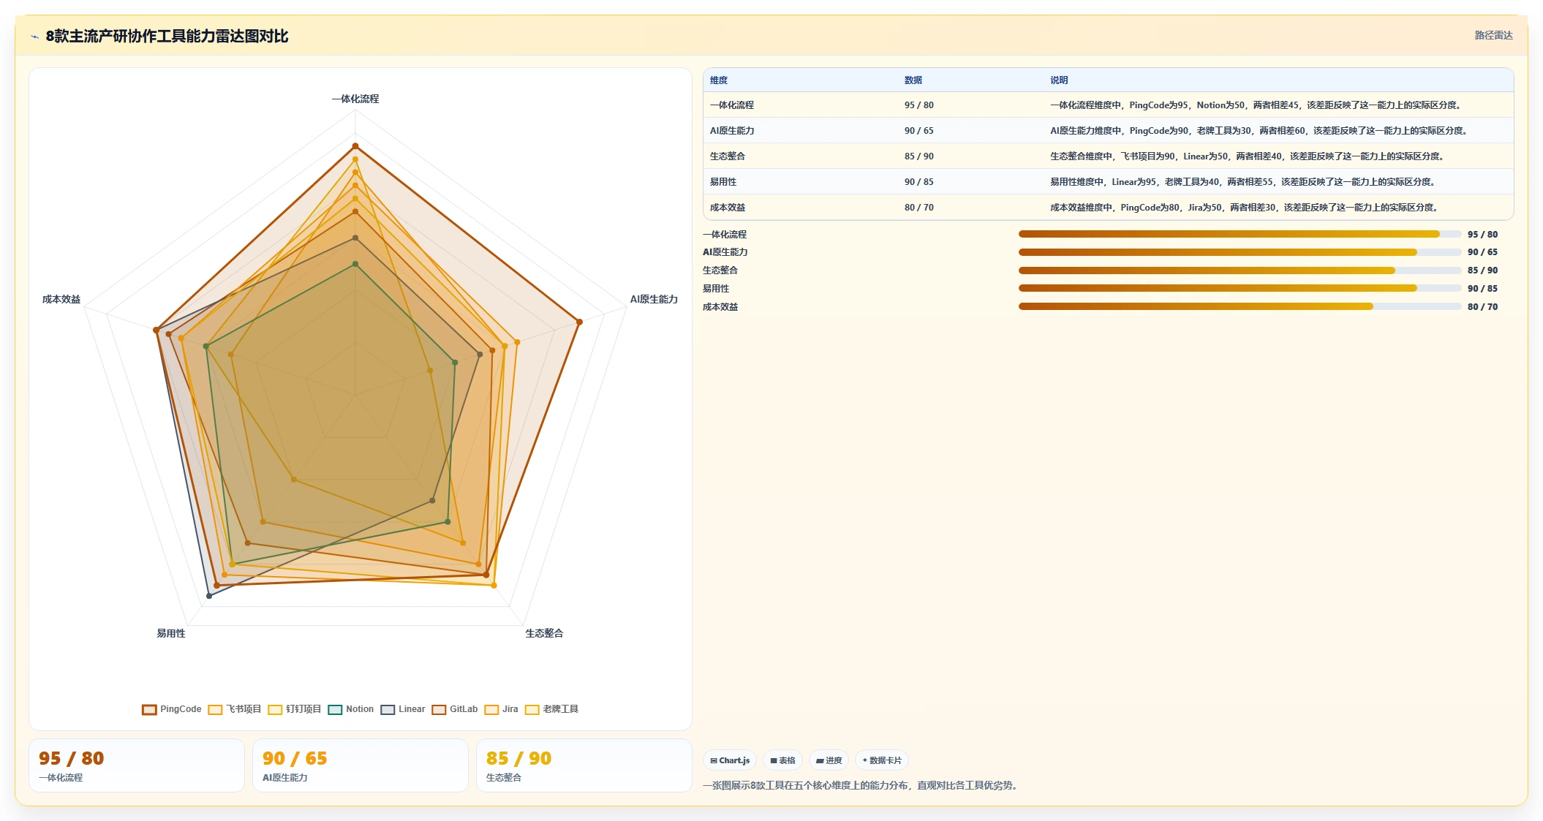Click table data value 90 / 85
The image size is (1543, 821).
coord(919,182)
